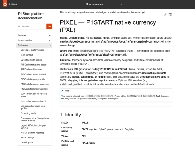The height and width of the screenshot is (146, 195).
Task: Select the Reference section
Action: click(x=23, y=45)
